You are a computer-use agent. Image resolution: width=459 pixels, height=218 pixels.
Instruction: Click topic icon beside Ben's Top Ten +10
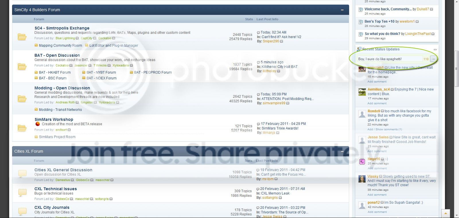tap(361, 22)
